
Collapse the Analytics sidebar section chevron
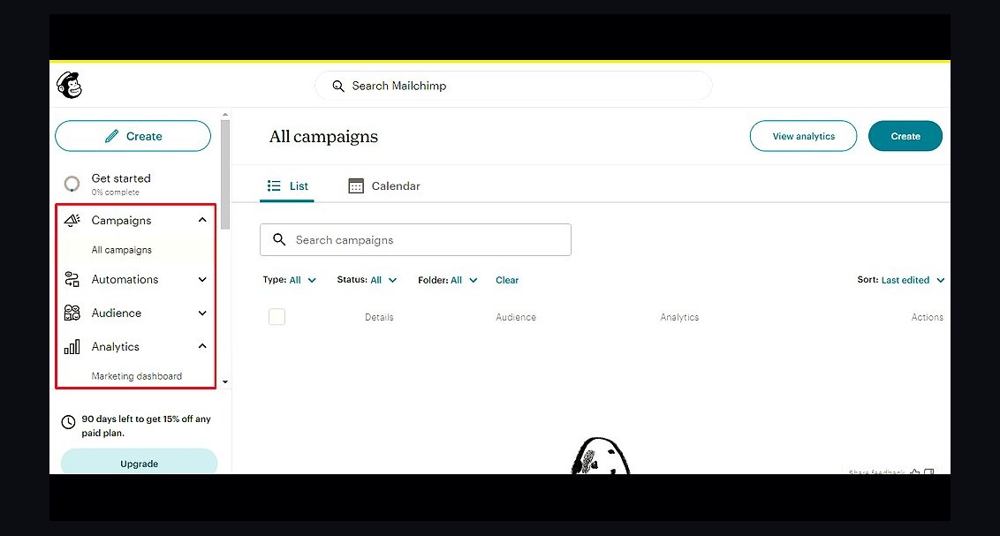202,346
